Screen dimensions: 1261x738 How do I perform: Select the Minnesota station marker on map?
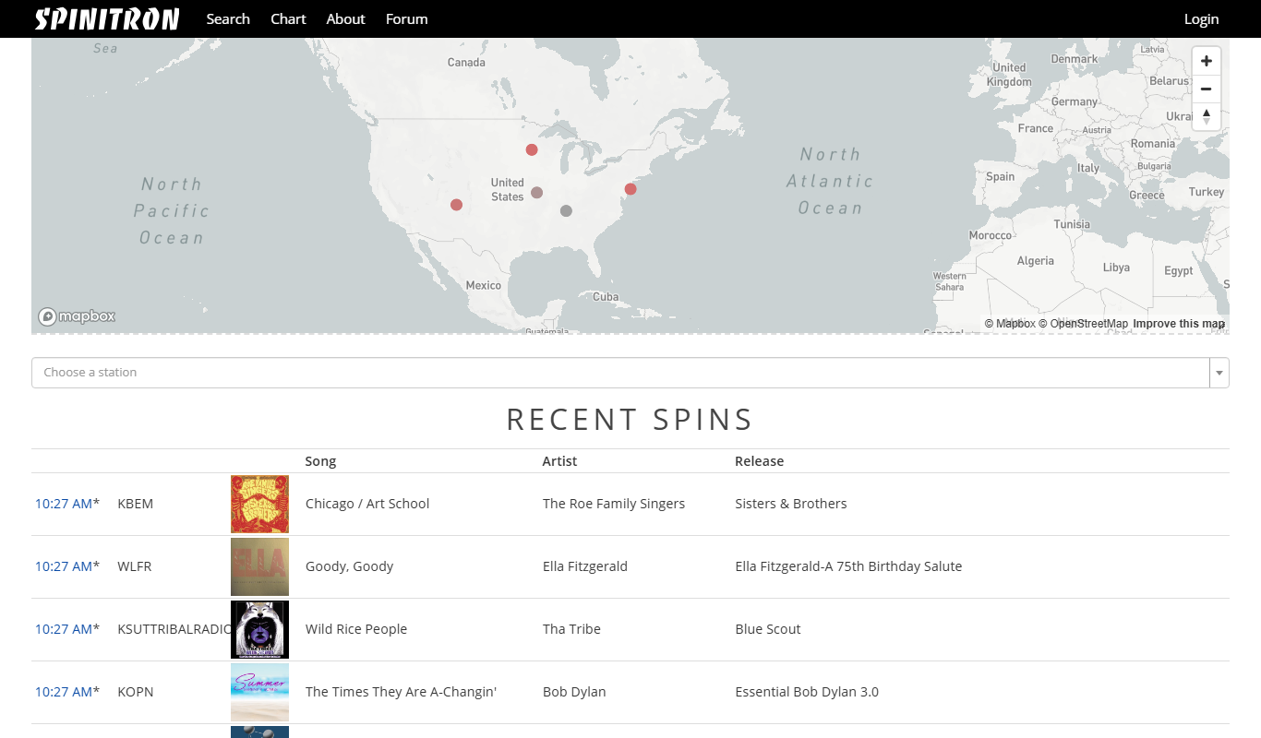click(x=532, y=149)
